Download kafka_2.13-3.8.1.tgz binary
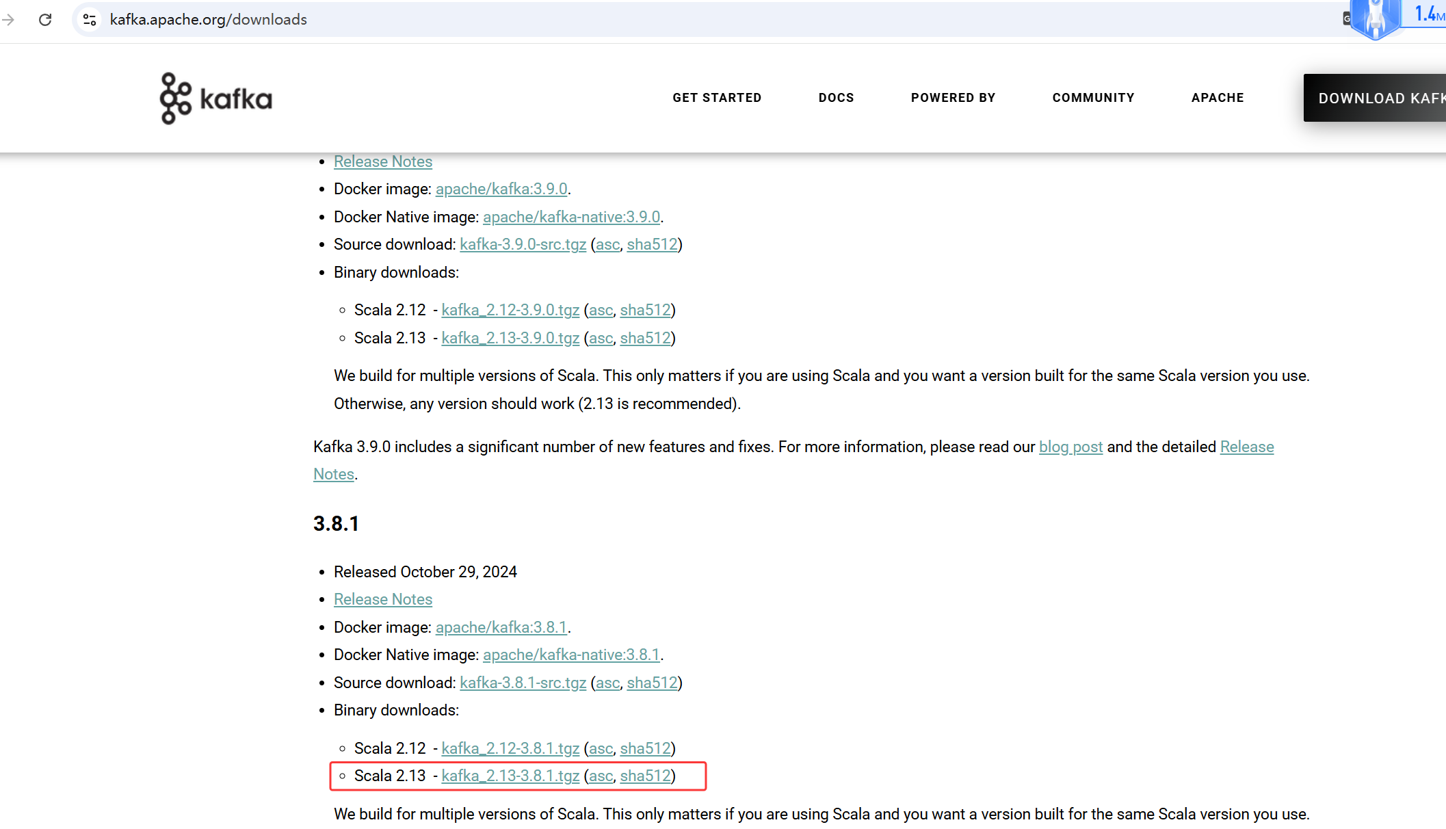Image resolution: width=1446 pixels, height=829 pixels. click(510, 776)
